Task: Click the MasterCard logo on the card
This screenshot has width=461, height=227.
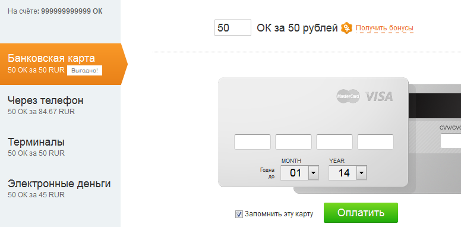Action: pyautogui.click(x=348, y=96)
